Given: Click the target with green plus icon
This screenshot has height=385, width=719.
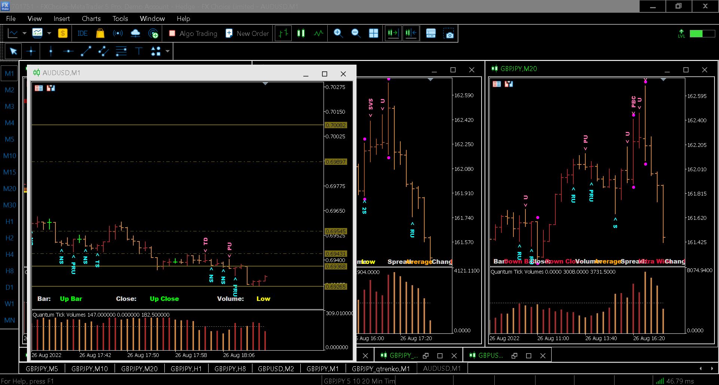Looking at the screenshot, I should tap(153, 33).
